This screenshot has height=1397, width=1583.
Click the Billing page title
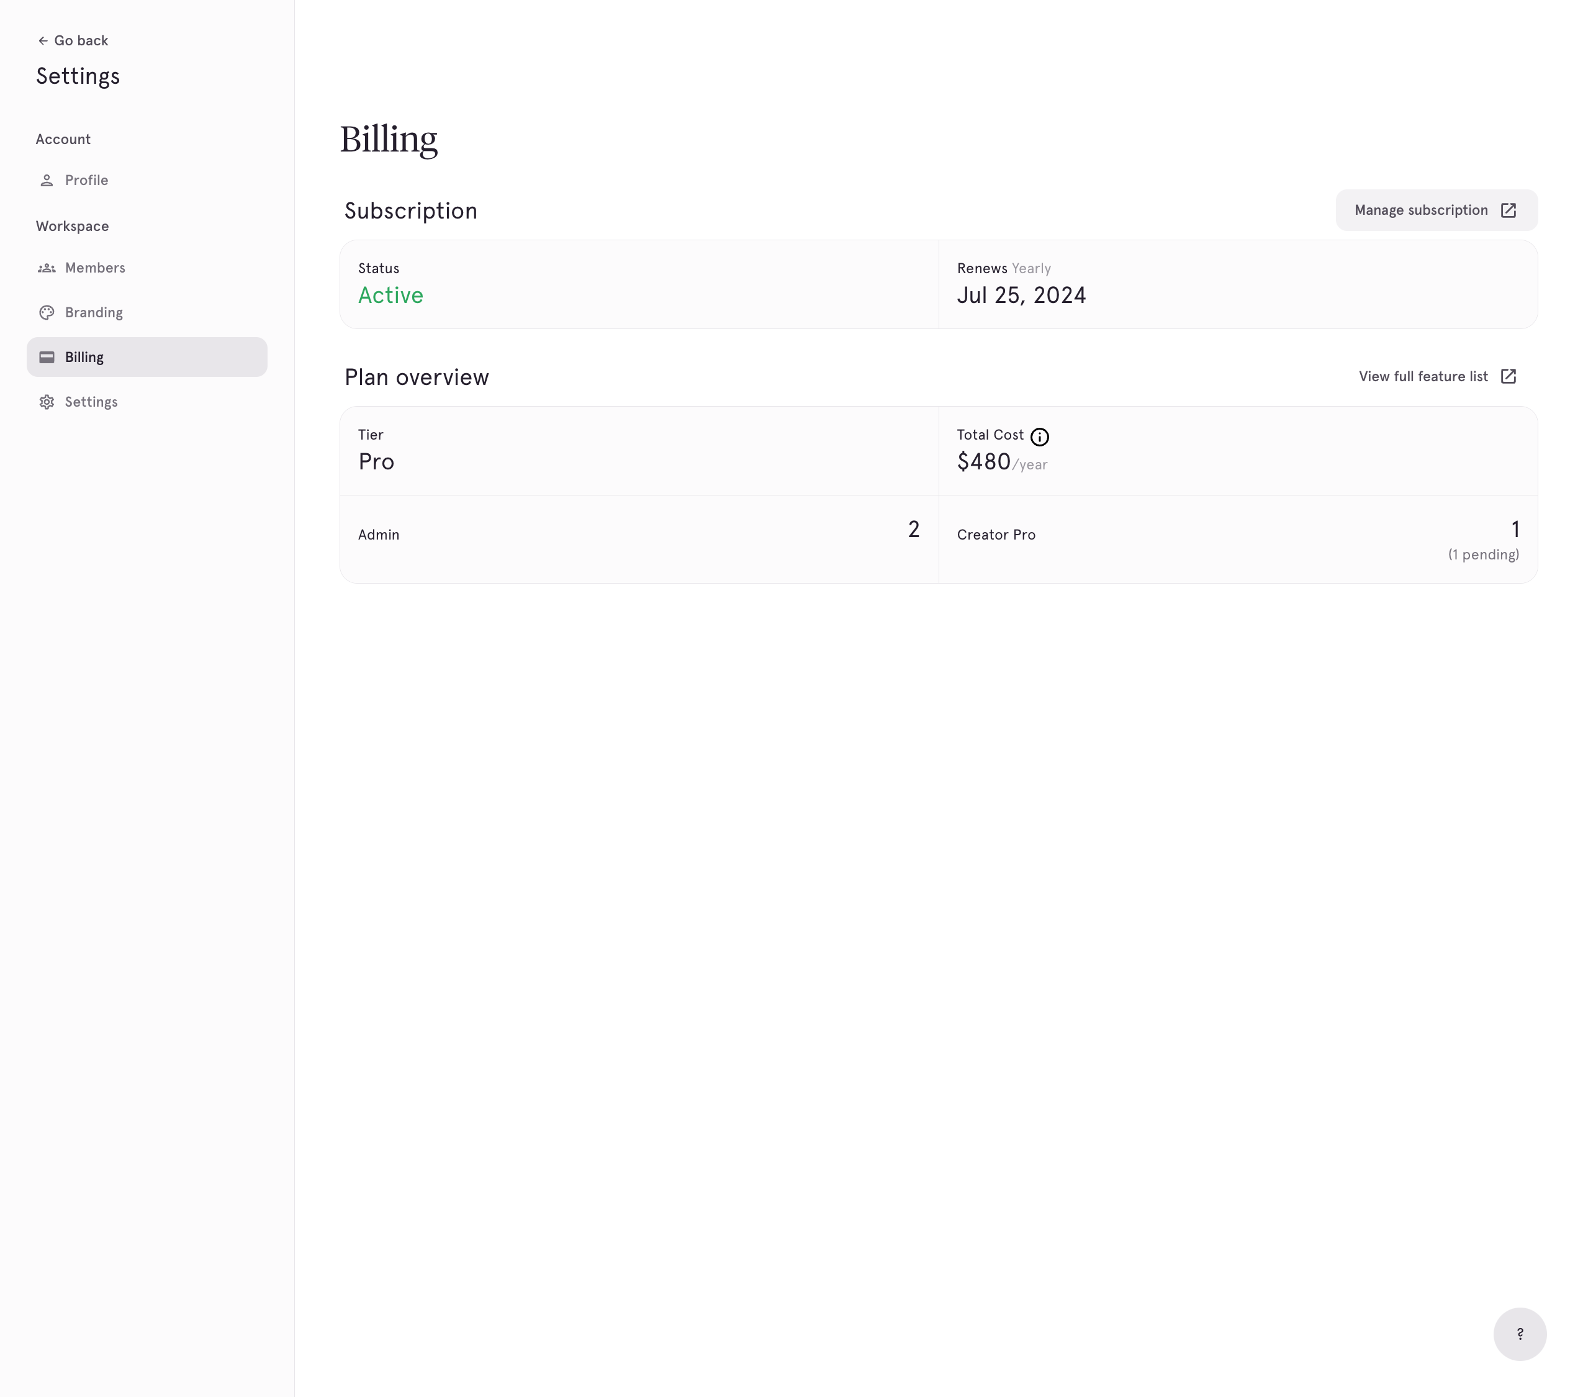(x=389, y=140)
